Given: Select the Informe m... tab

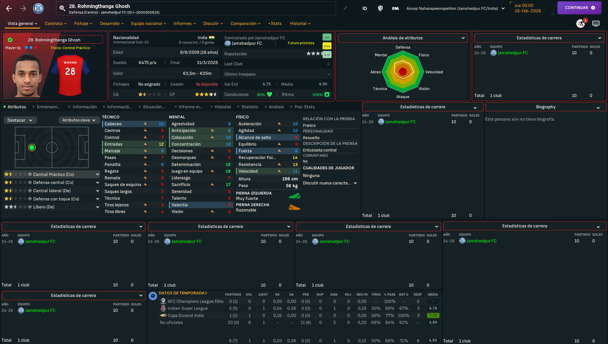Looking at the screenshot, I should tap(191, 107).
